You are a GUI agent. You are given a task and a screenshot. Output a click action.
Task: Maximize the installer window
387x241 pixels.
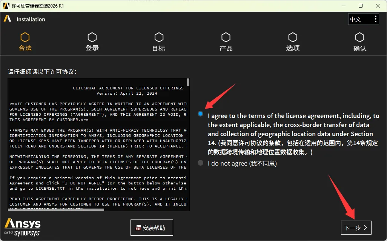pos(361,6)
